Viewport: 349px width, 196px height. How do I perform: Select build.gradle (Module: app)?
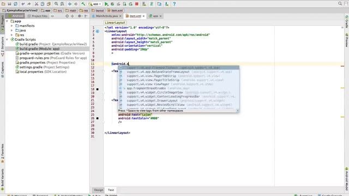pyautogui.click(x=38, y=48)
